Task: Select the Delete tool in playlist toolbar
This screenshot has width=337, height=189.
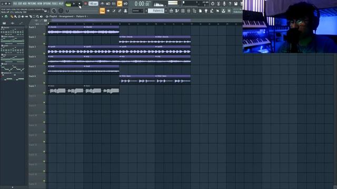Action: point(19,16)
